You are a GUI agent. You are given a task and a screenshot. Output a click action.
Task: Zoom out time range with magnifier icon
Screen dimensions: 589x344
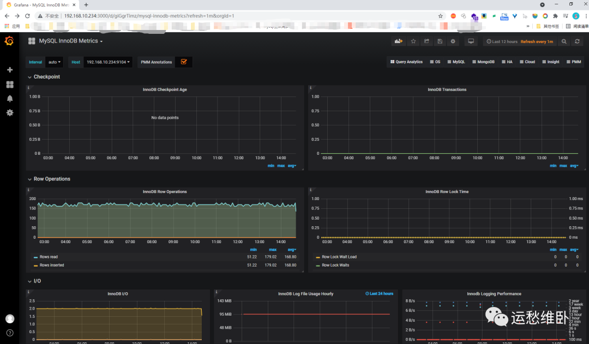click(x=564, y=41)
